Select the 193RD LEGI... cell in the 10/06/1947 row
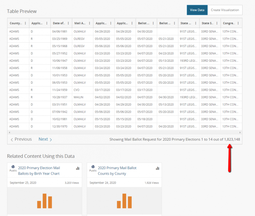 click(188, 61)
